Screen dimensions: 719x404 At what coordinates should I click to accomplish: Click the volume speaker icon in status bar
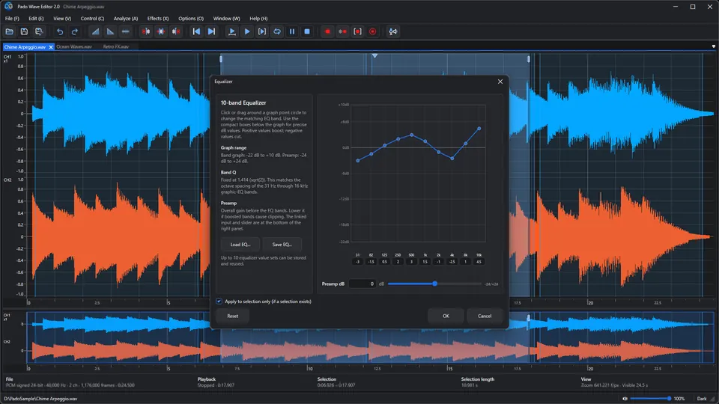click(625, 399)
